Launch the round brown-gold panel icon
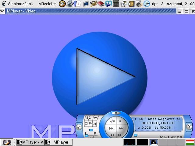This screenshot has width=195, height=146. click(x=62, y=4)
